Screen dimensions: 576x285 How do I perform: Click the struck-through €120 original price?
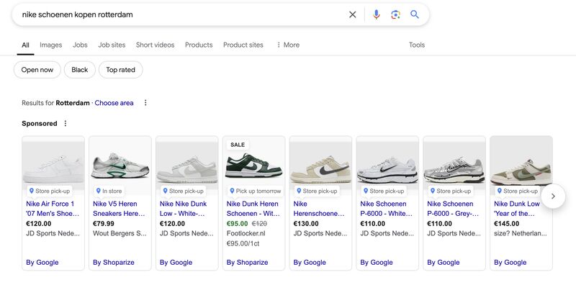(259, 224)
